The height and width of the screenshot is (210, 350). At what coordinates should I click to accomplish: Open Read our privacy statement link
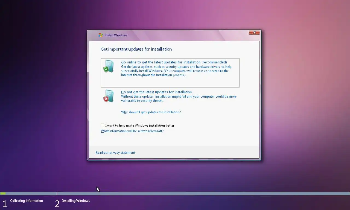pyautogui.click(x=115, y=153)
